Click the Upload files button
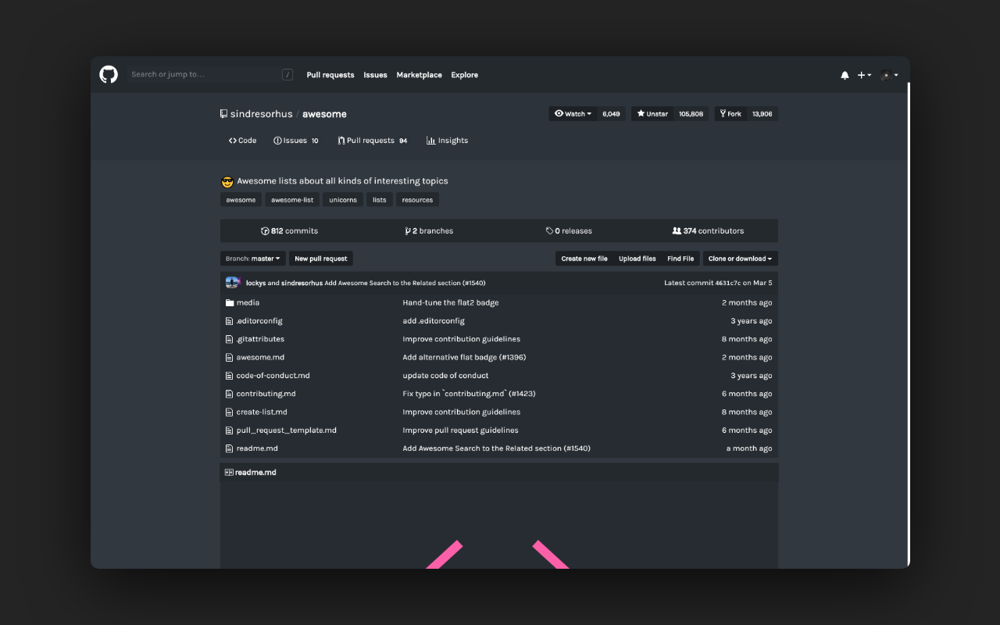This screenshot has width=1000, height=625. click(637, 259)
